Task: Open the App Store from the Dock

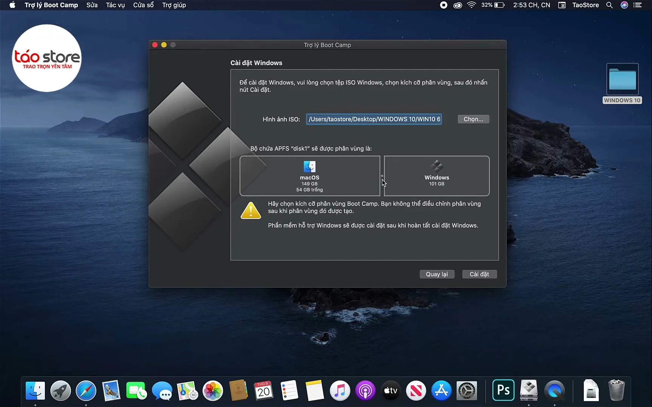Action: [x=441, y=390]
